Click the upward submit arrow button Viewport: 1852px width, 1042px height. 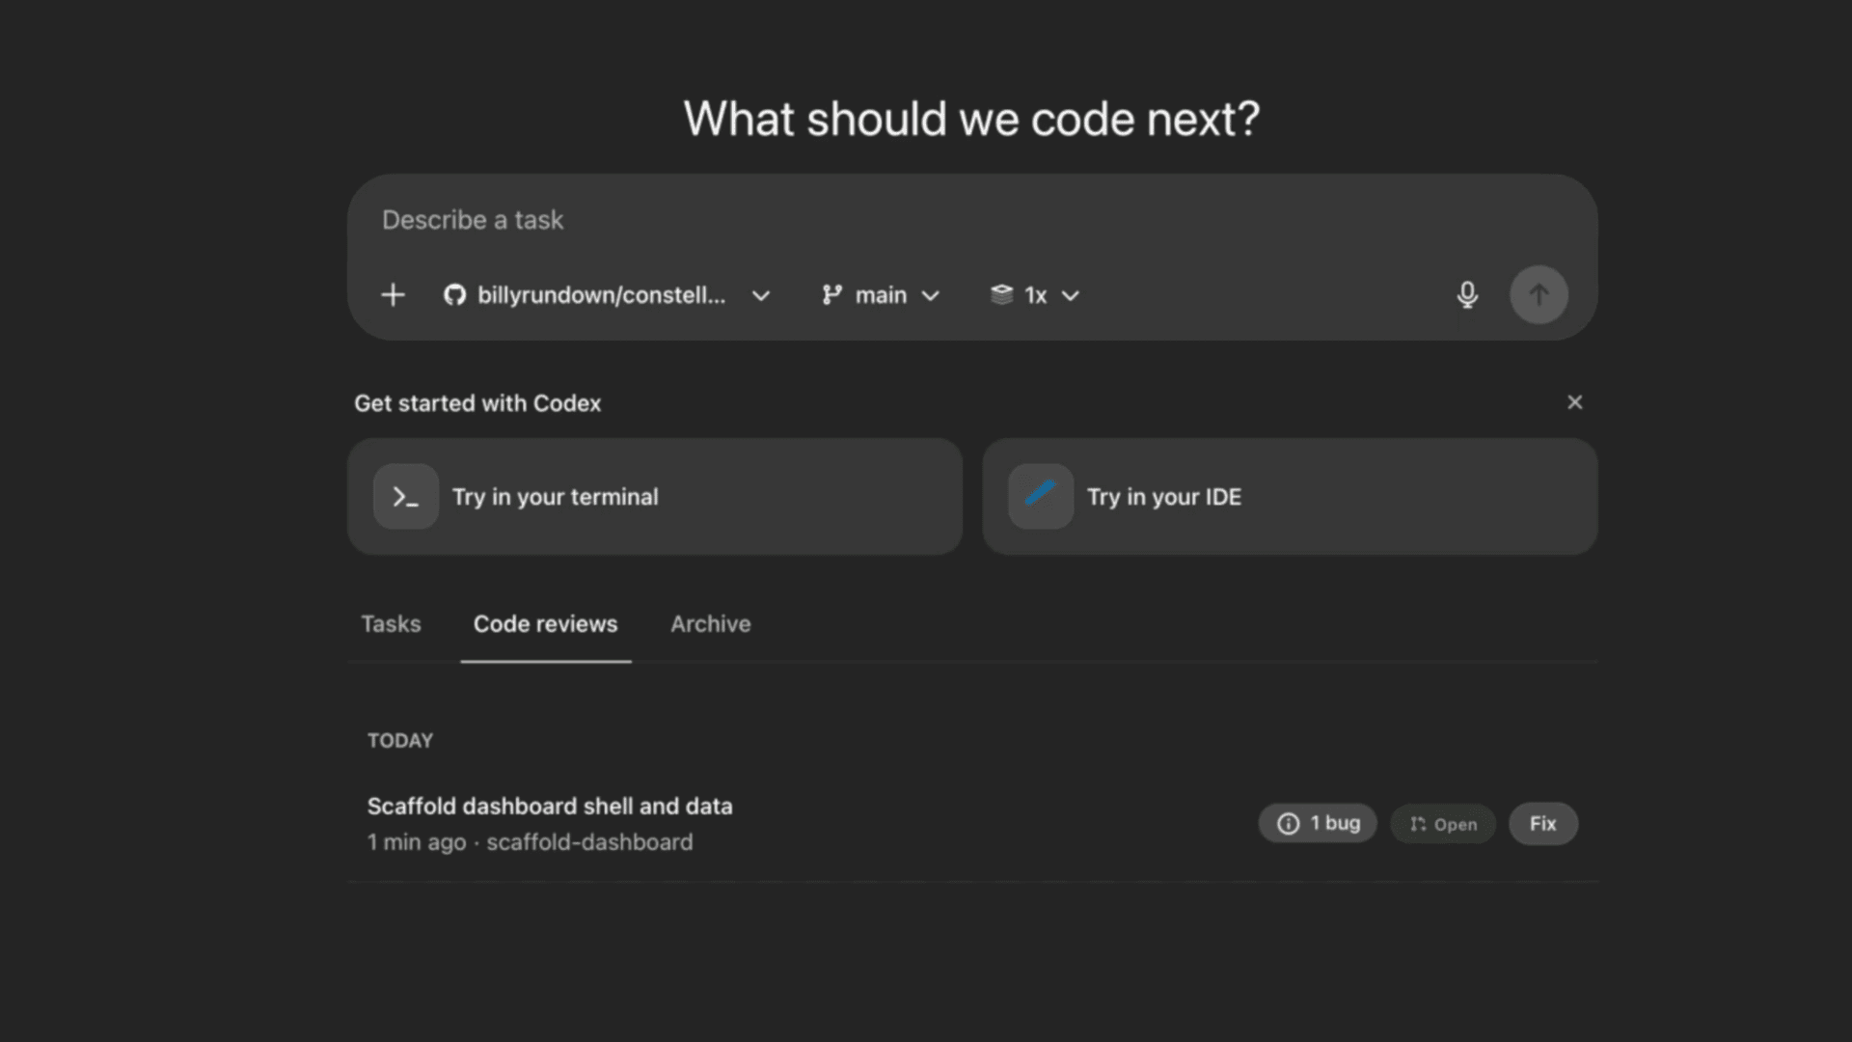(x=1539, y=294)
